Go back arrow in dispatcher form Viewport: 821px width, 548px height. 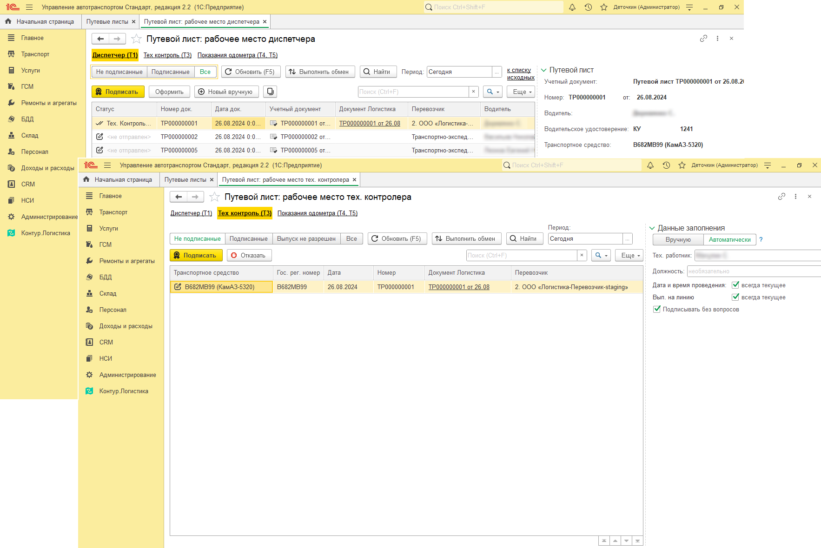100,39
